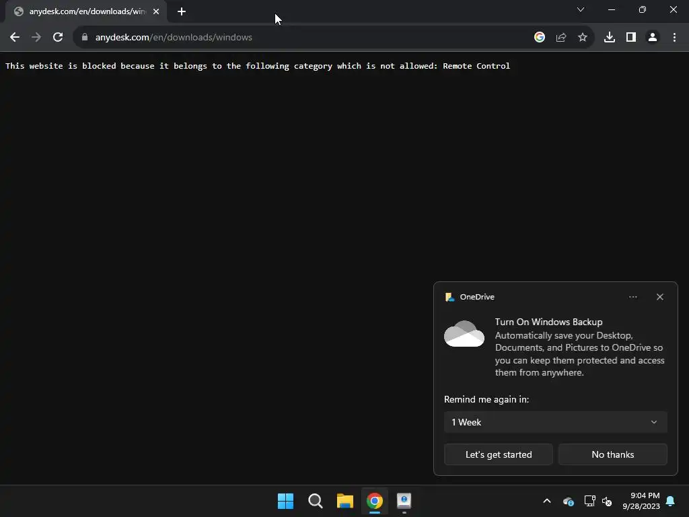689x517 pixels.
Task: Click the forward navigation arrow
Action: coord(36,38)
